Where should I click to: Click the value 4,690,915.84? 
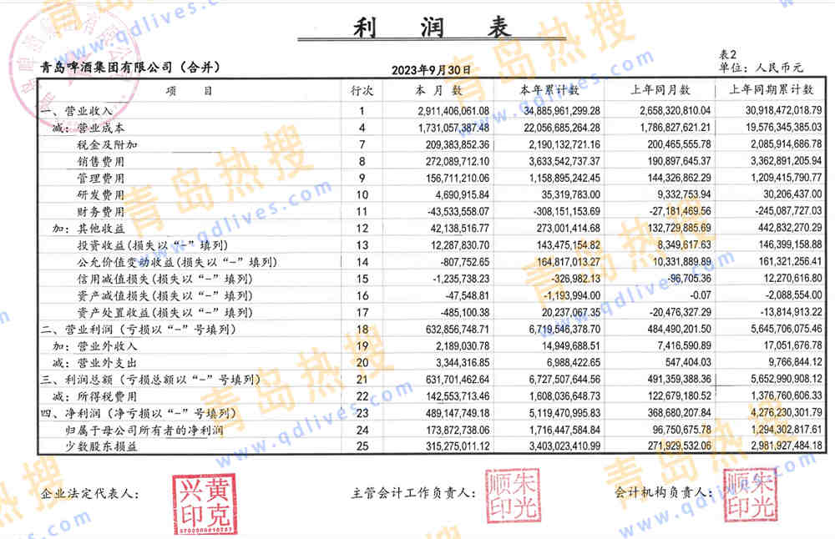[463, 194]
